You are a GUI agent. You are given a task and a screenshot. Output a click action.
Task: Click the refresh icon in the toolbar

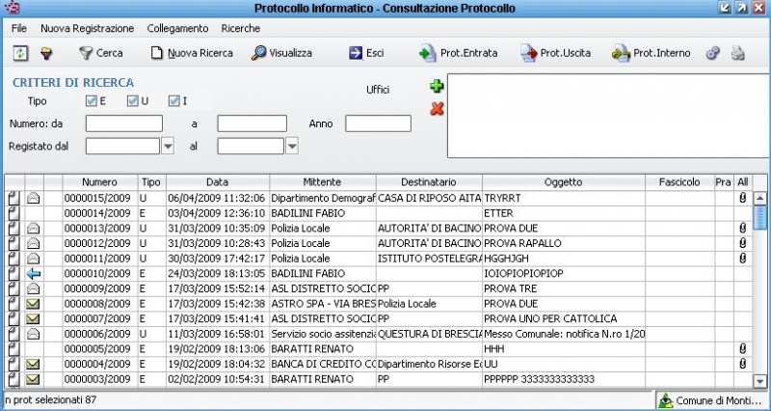[x=18, y=53]
